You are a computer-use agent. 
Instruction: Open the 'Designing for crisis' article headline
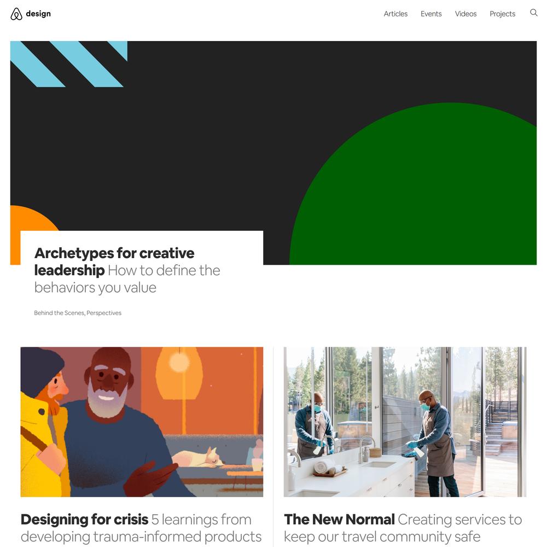coord(84,520)
